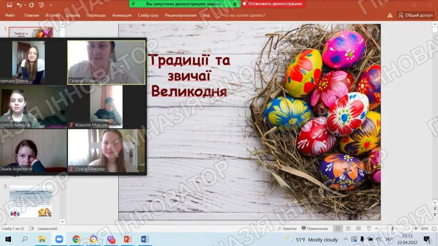This screenshot has height=246, width=438.
Task: Select slide 5 thumbnail in panel
Action: coord(31,201)
